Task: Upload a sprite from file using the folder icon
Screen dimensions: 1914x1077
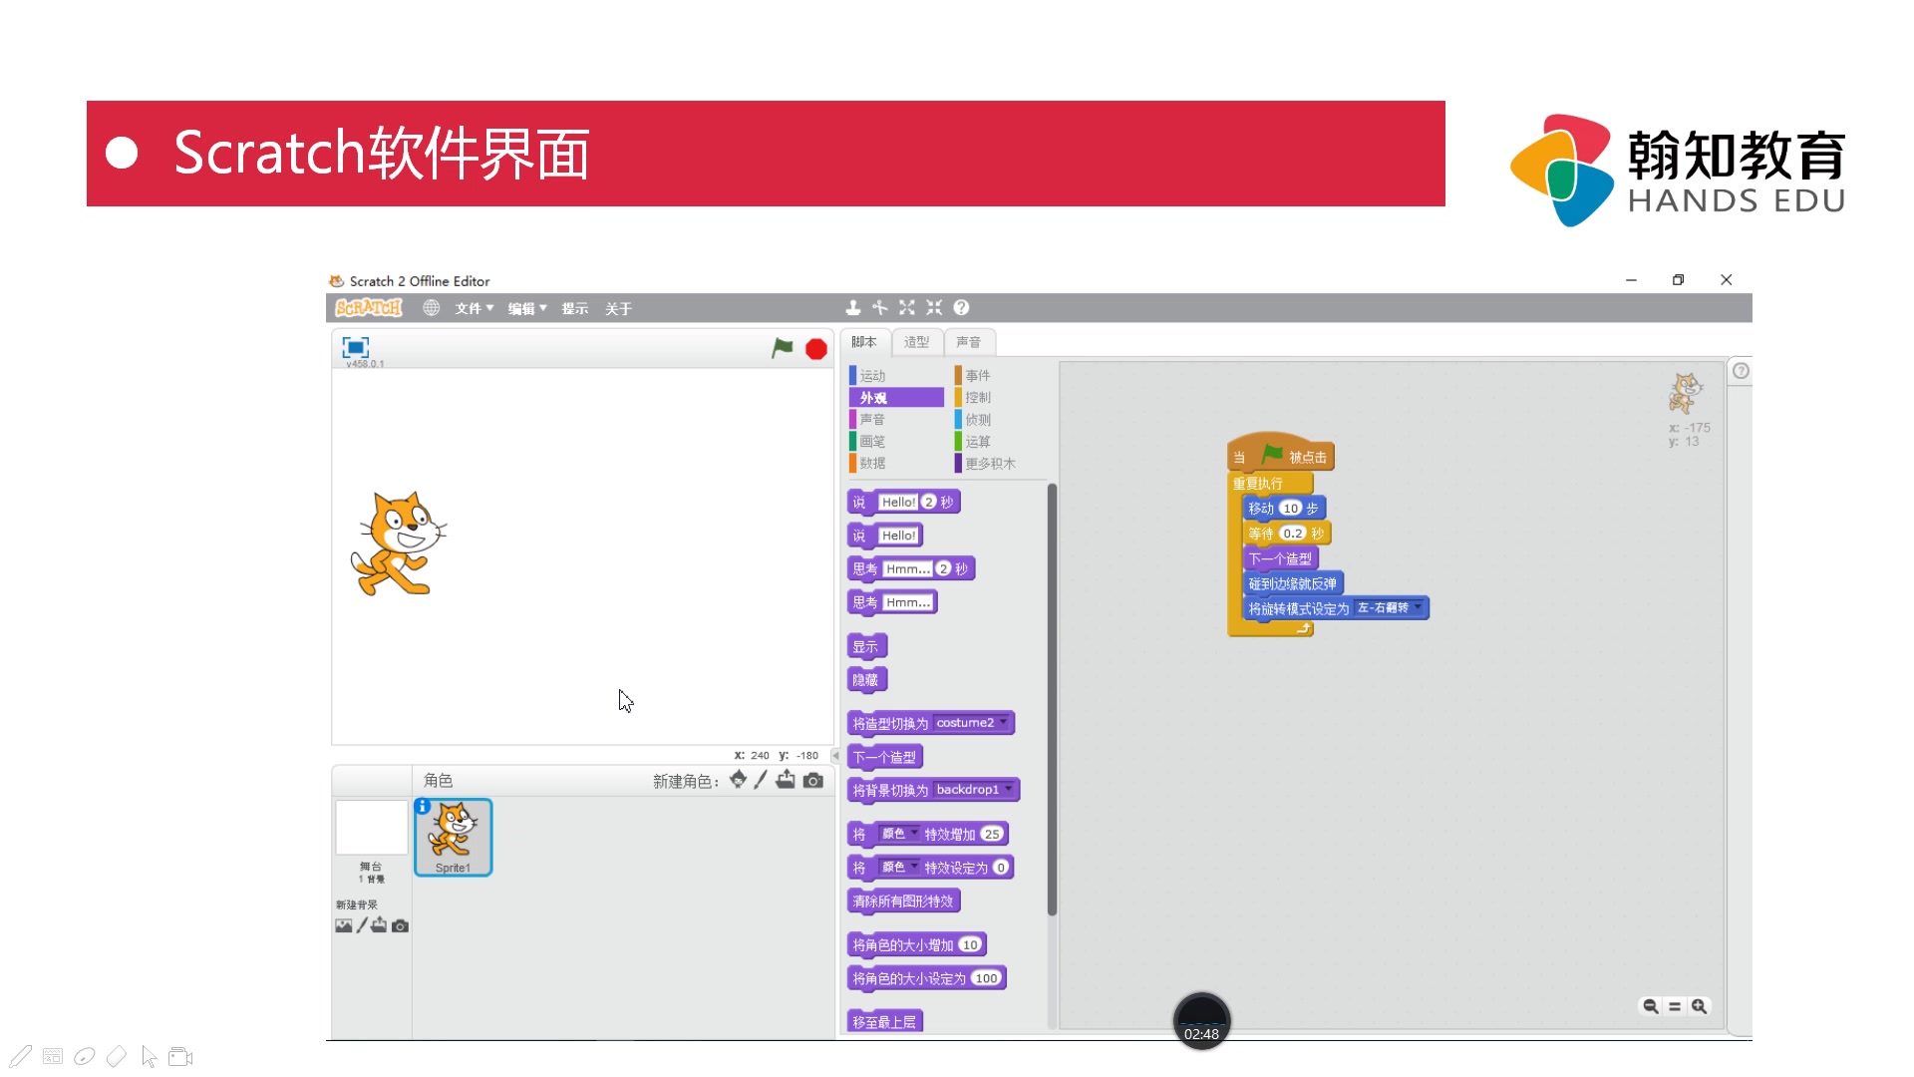Action: [786, 781]
